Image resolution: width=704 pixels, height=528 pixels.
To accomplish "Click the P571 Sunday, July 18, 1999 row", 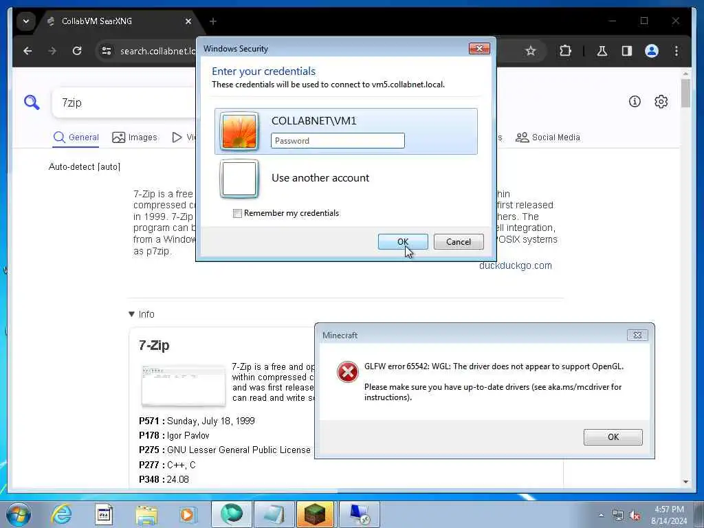I will click(197, 421).
